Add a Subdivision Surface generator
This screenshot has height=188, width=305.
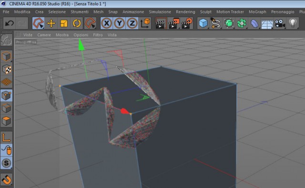tap(229, 23)
